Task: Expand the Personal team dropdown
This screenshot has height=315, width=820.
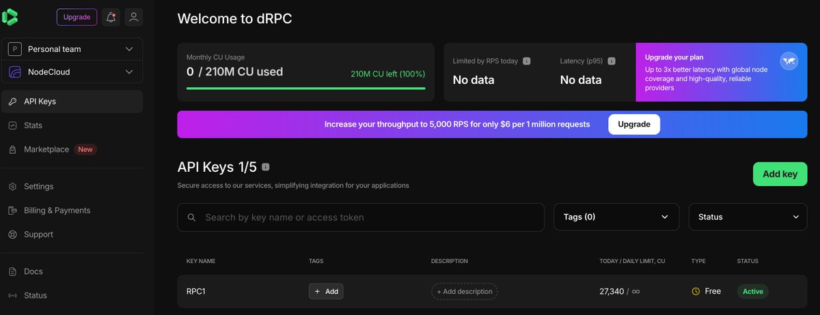Action: tap(130, 49)
